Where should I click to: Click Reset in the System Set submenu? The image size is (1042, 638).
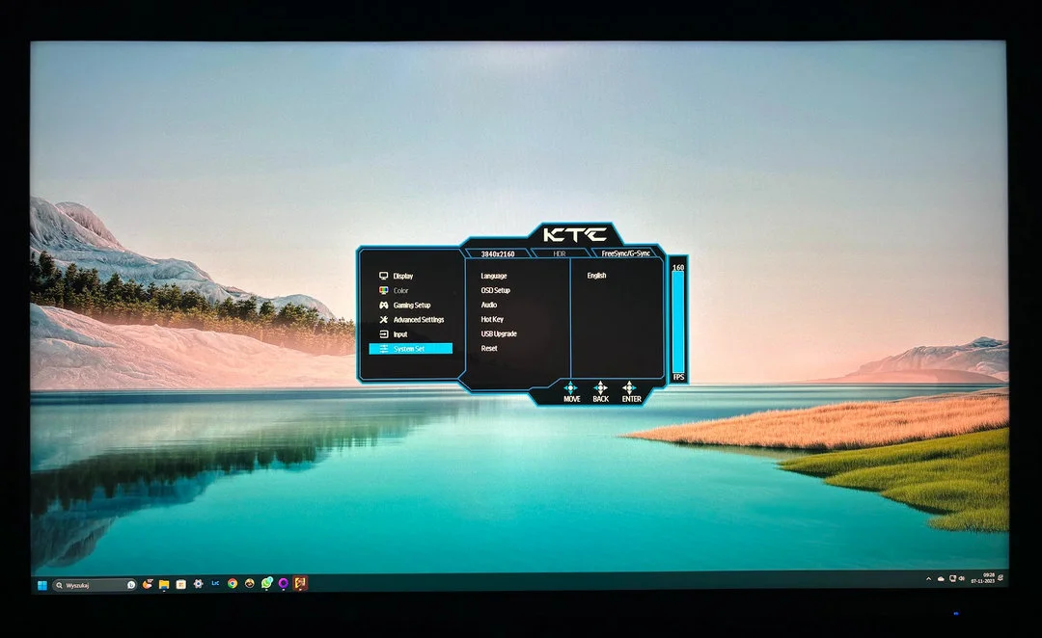click(489, 349)
